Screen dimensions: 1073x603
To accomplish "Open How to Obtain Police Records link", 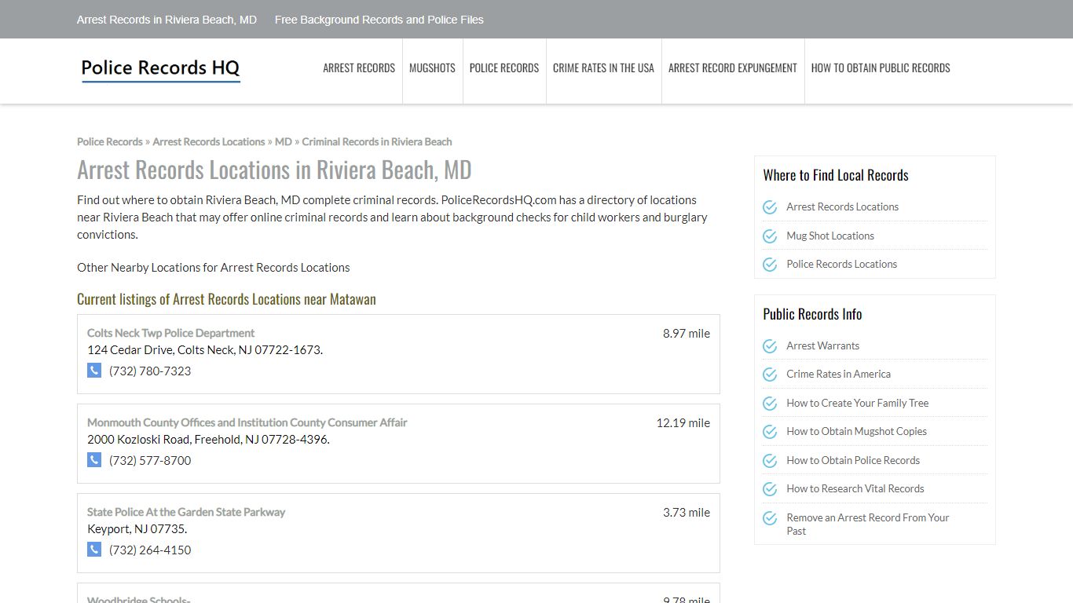I will 853,460.
